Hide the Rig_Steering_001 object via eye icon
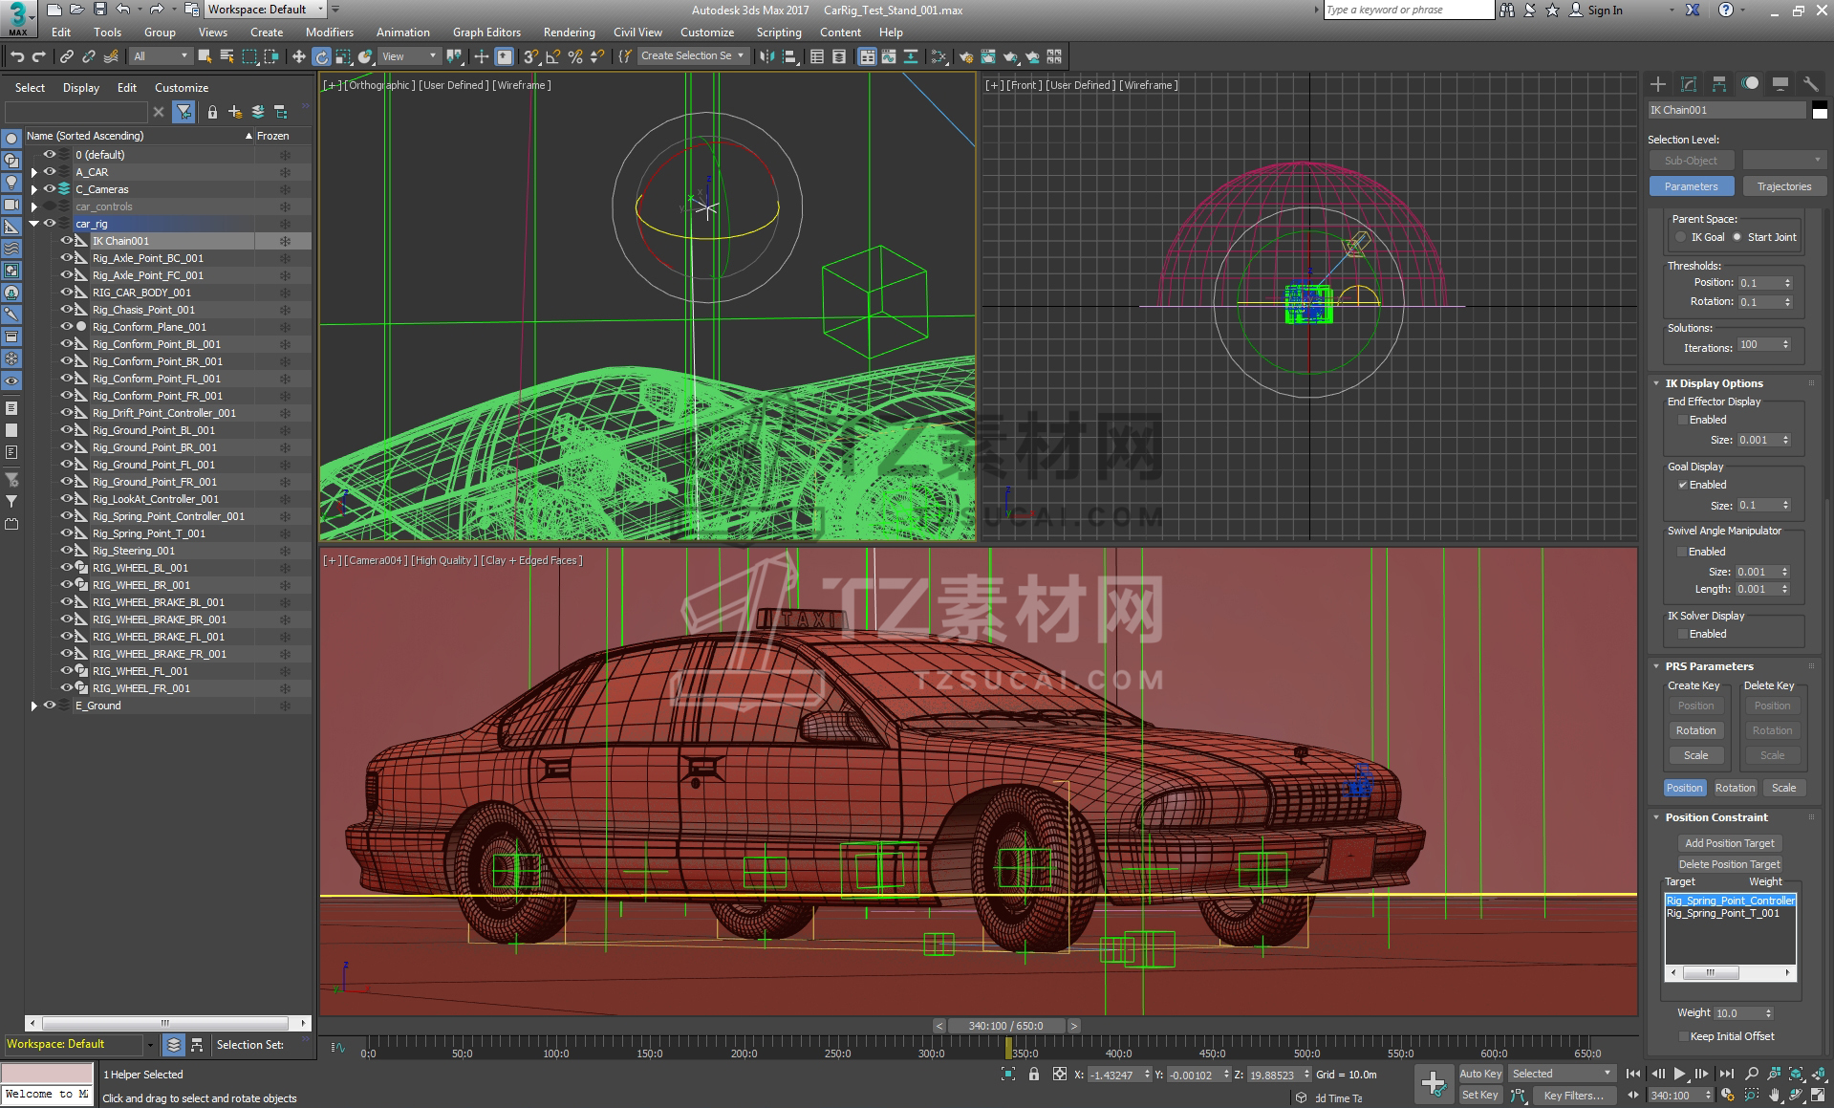Image resolution: width=1834 pixels, height=1108 pixels. pyautogui.click(x=67, y=551)
